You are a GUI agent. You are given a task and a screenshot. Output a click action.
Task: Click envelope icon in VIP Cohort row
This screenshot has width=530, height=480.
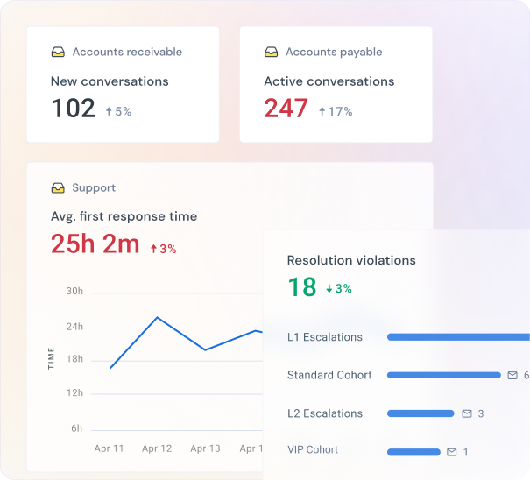tap(452, 452)
